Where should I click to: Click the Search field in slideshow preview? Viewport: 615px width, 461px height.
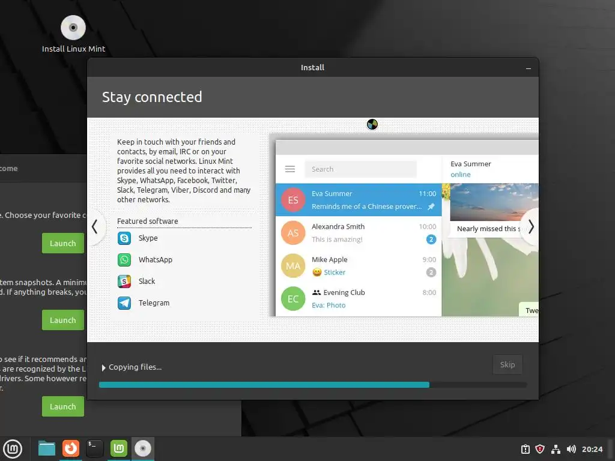tap(360, 169)
